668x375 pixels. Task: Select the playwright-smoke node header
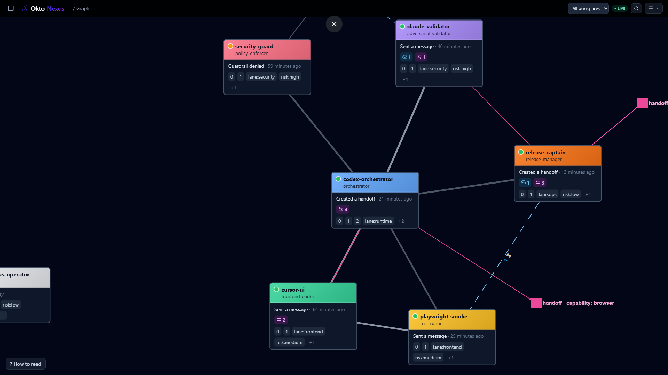point(452,320)
